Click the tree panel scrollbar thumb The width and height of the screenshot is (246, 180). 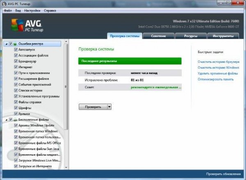click(66, 87)
